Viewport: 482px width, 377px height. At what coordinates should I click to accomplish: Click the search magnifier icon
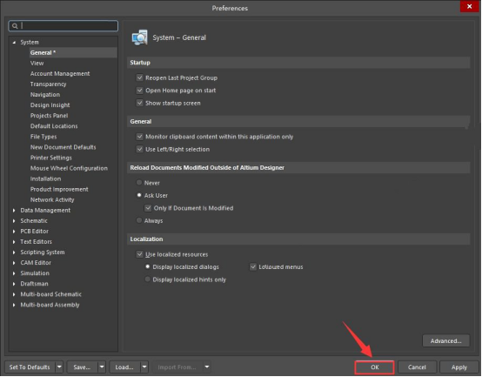pyautogui.click(x=15, y=26)
